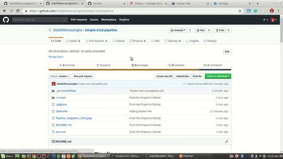This screenshot has height=159, width=283.
Task: View the 1 branch link
Action: pos(103,65)
